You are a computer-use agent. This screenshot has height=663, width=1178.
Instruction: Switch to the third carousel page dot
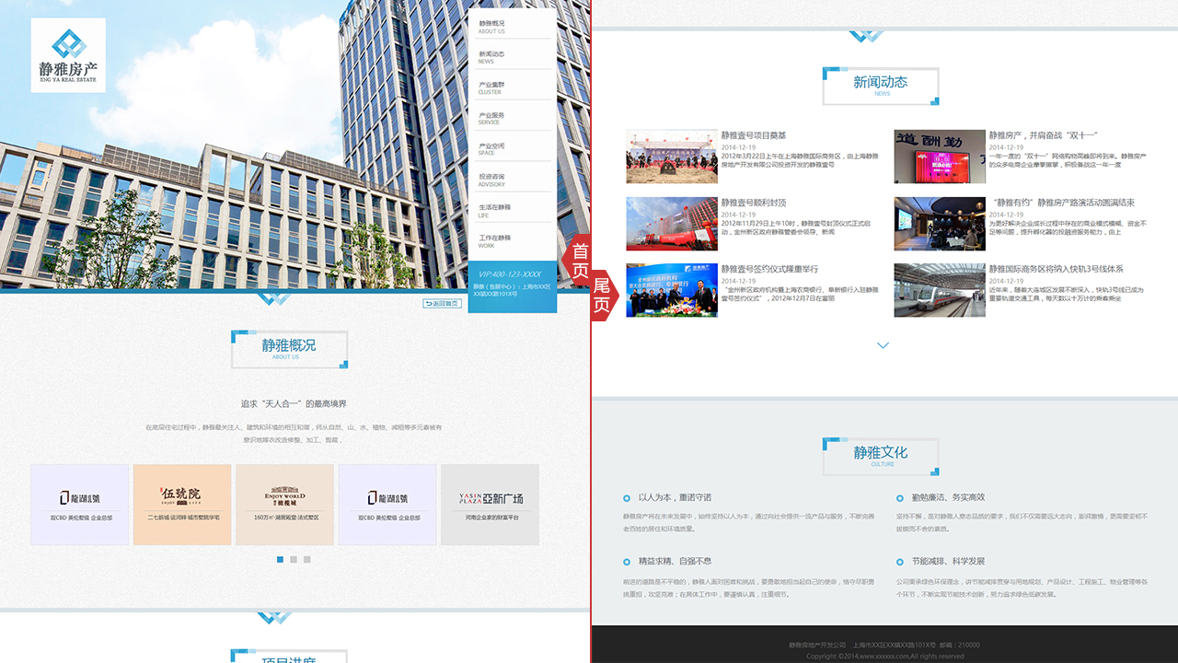tap(307, 559)
